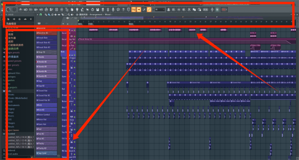Select the Open Hat pattern in picker
Image resolution: width=299 pixels, height=160 pixels.
(x=46, y=124)
